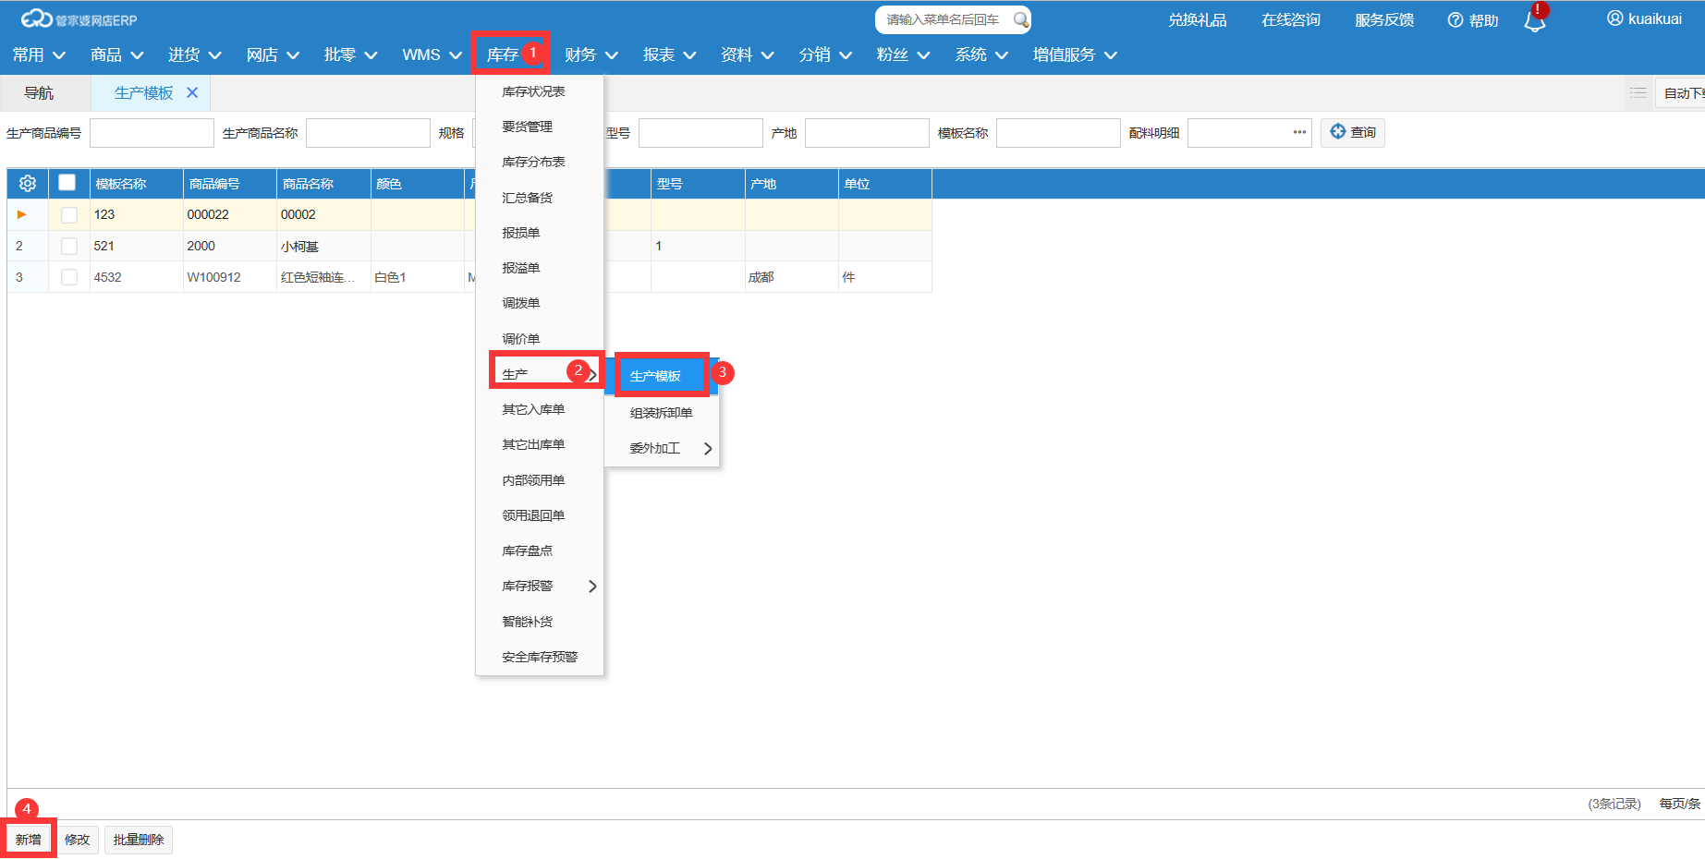1705x859 pixels.
Task: Click the 新增 button
Action: [x=29, y=840]
